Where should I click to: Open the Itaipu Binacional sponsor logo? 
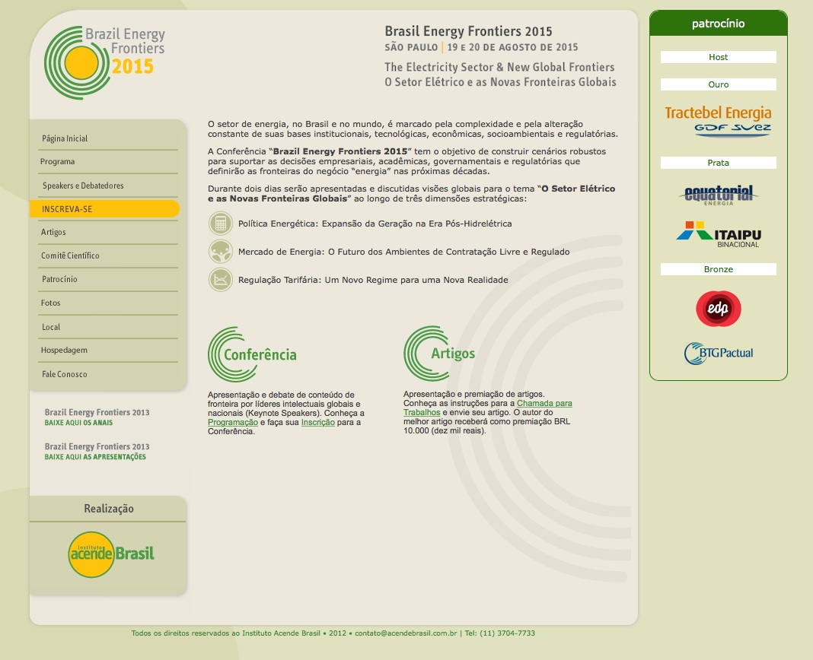(719, 235)
